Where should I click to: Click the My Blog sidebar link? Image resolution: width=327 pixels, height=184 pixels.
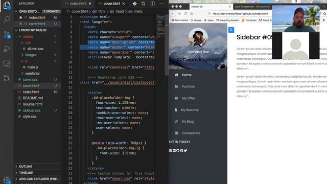click(188, 122)
